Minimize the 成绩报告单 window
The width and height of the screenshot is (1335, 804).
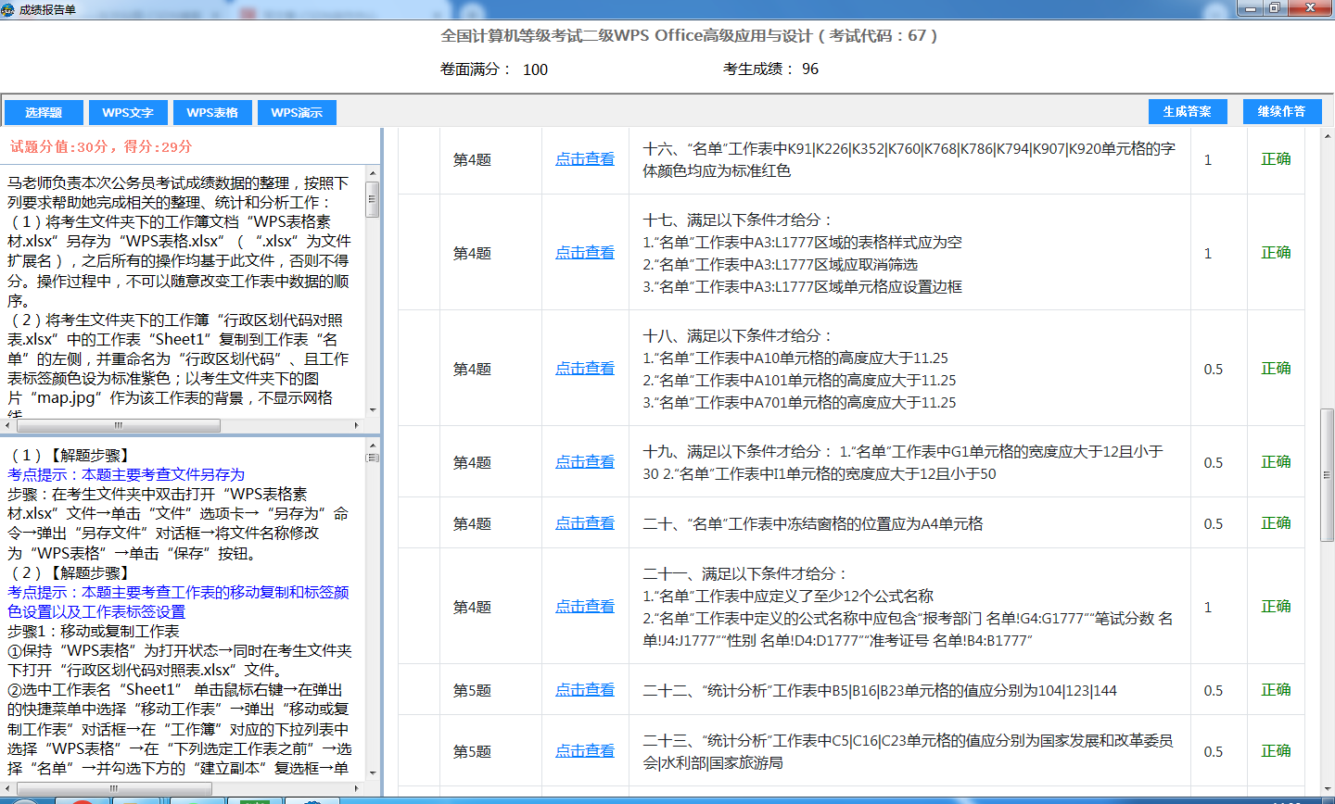coord(1251,8)
